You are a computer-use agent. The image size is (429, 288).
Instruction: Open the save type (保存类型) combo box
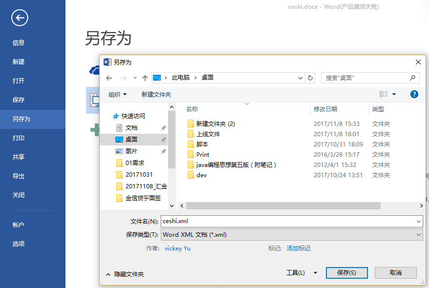[292, 235]
